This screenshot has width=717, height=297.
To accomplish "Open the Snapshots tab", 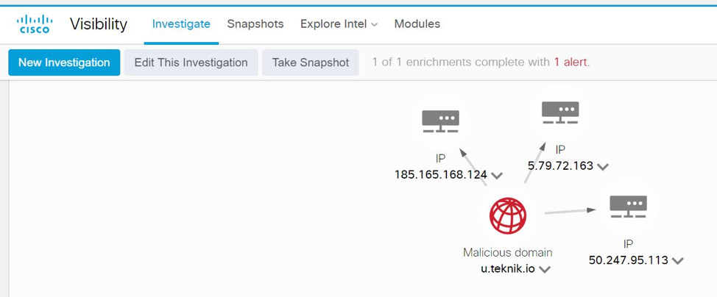I will [x=255, y=24].
